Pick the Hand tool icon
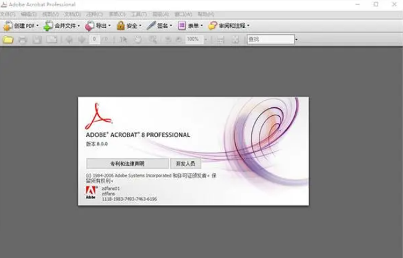Screen dimensions: 403x258 point(138,40)
